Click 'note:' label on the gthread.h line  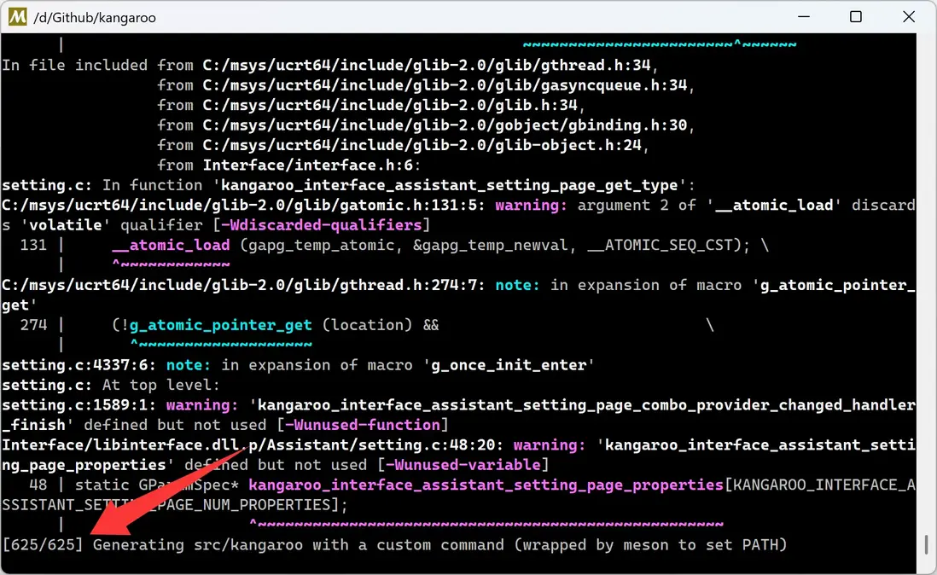pos(517,286)
